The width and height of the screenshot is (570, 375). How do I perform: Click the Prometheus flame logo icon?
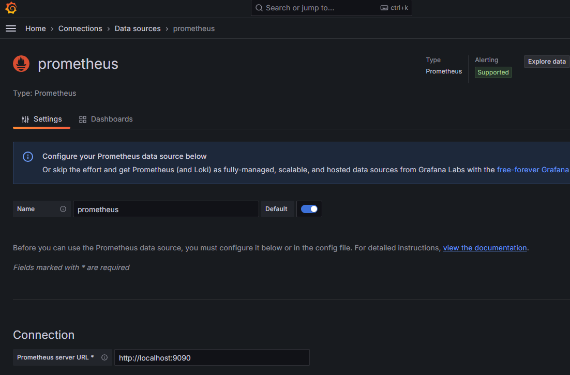21,64
